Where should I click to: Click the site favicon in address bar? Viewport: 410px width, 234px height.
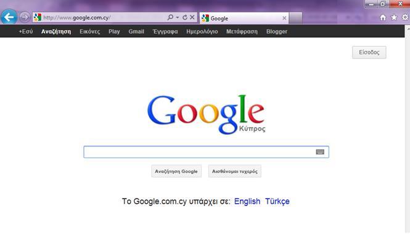38,17
